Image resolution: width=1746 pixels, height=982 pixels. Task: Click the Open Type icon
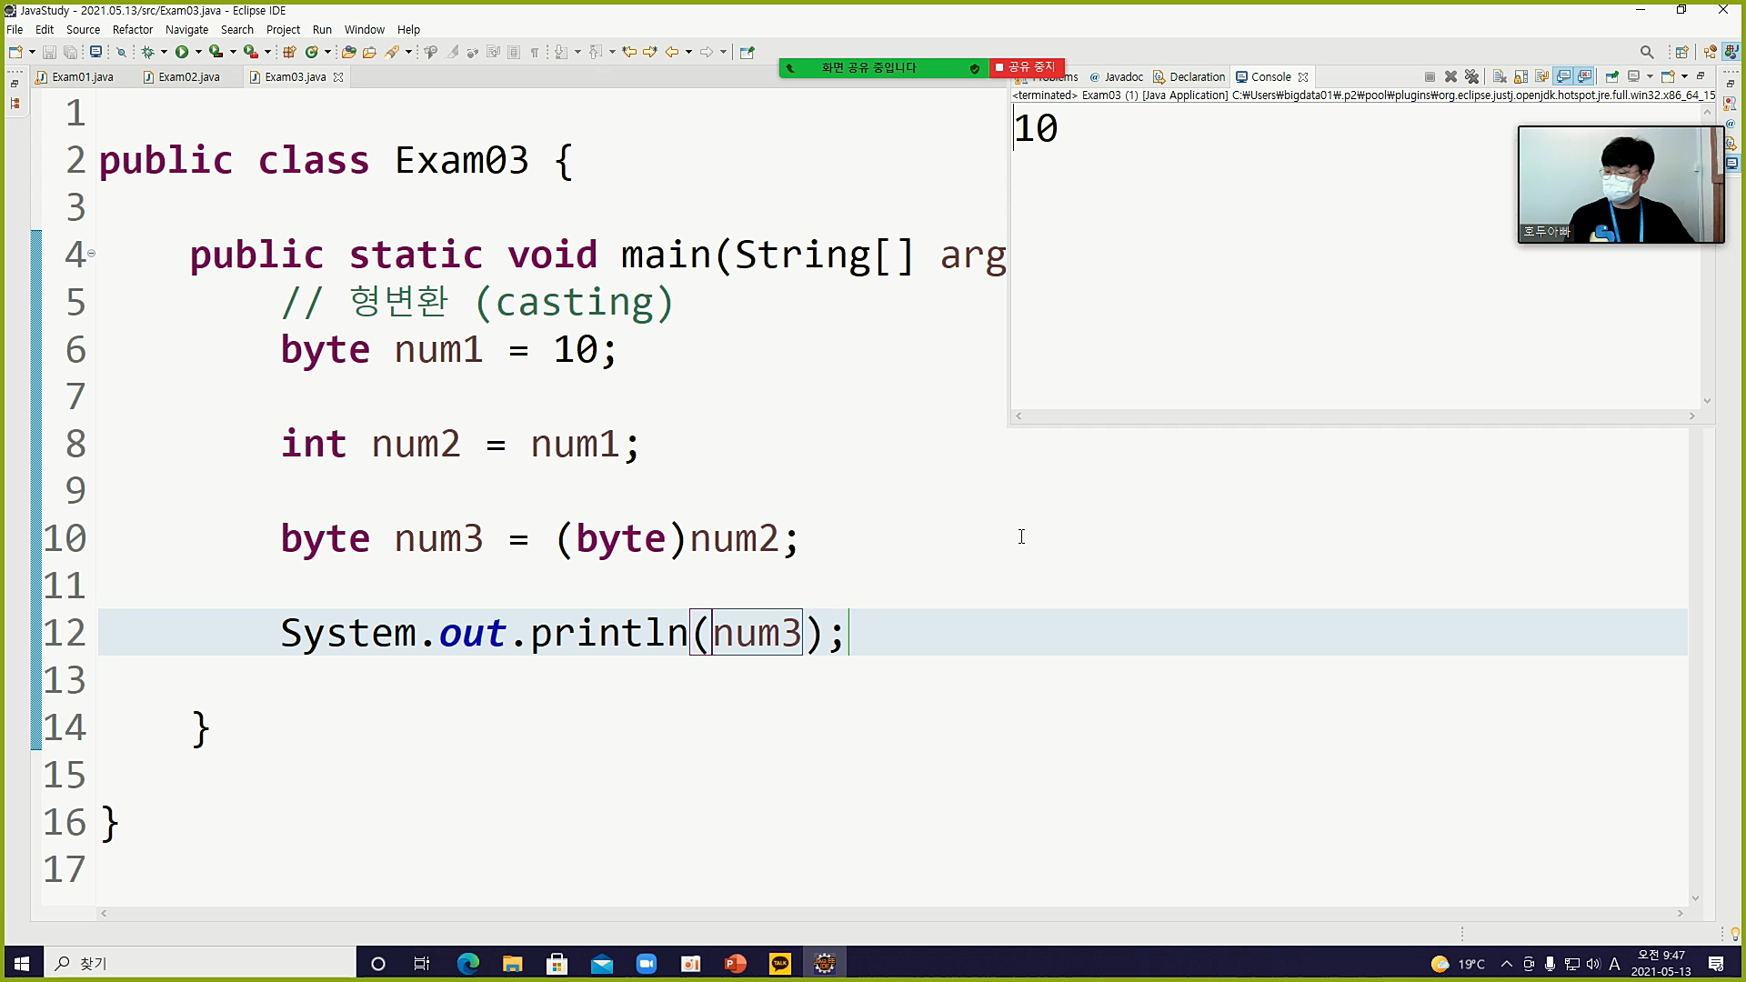(x=348, y=52)
